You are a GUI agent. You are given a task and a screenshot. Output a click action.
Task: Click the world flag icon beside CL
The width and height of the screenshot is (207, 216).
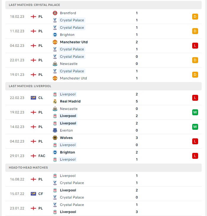click(x=33, y=98)
